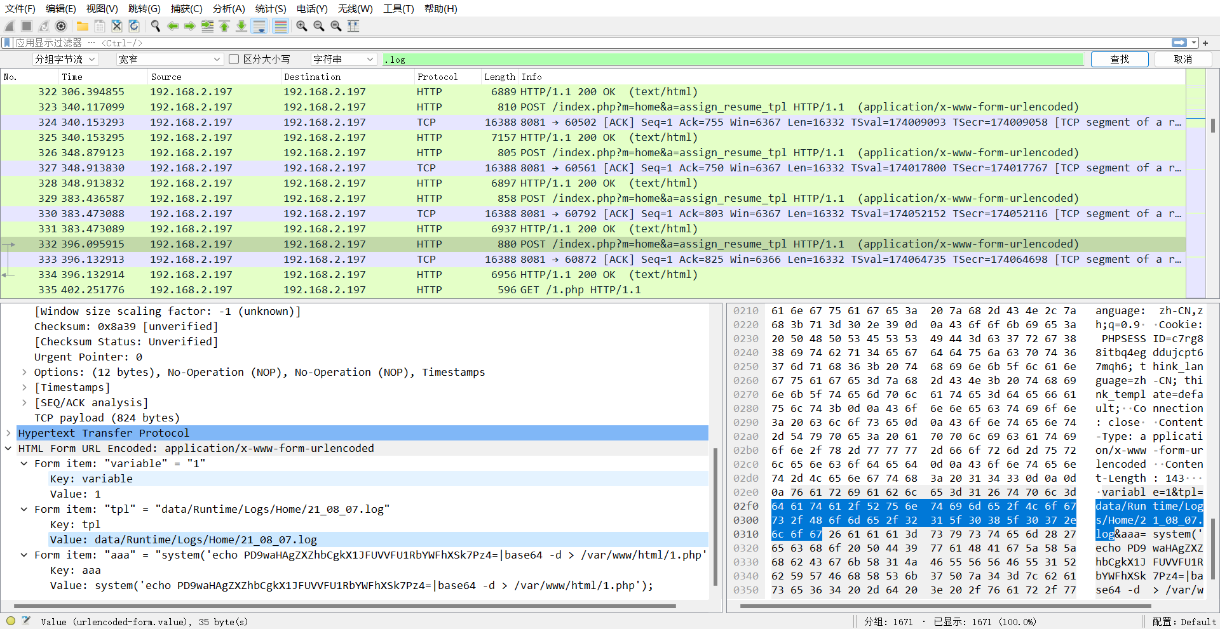Stop the running packet capture
1220x629 pixels.
[x=26, y=26]
